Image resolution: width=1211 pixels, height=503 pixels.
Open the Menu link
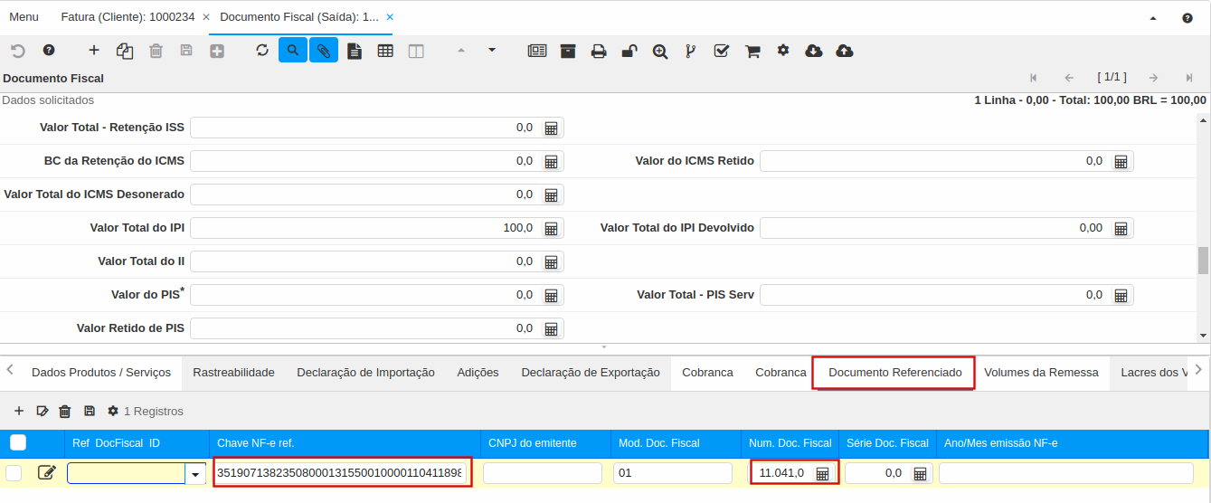point(24,17)
